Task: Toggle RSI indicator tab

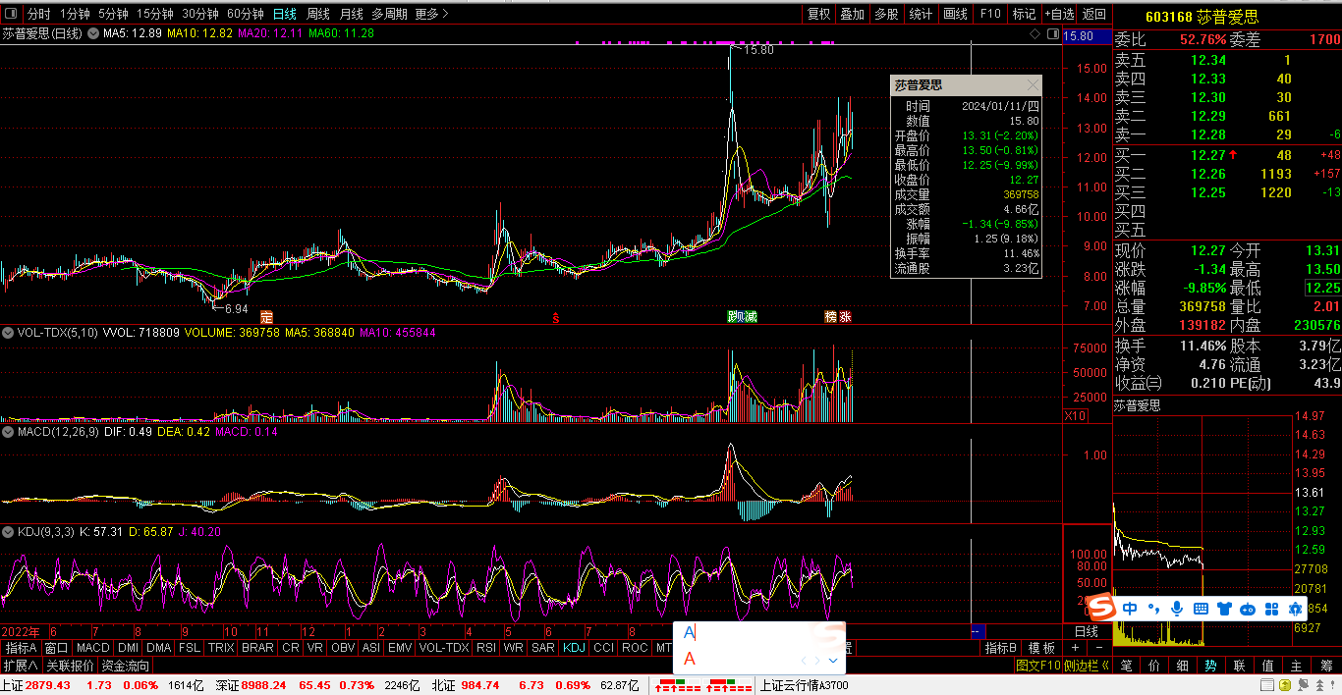Action: click(486, 648)
